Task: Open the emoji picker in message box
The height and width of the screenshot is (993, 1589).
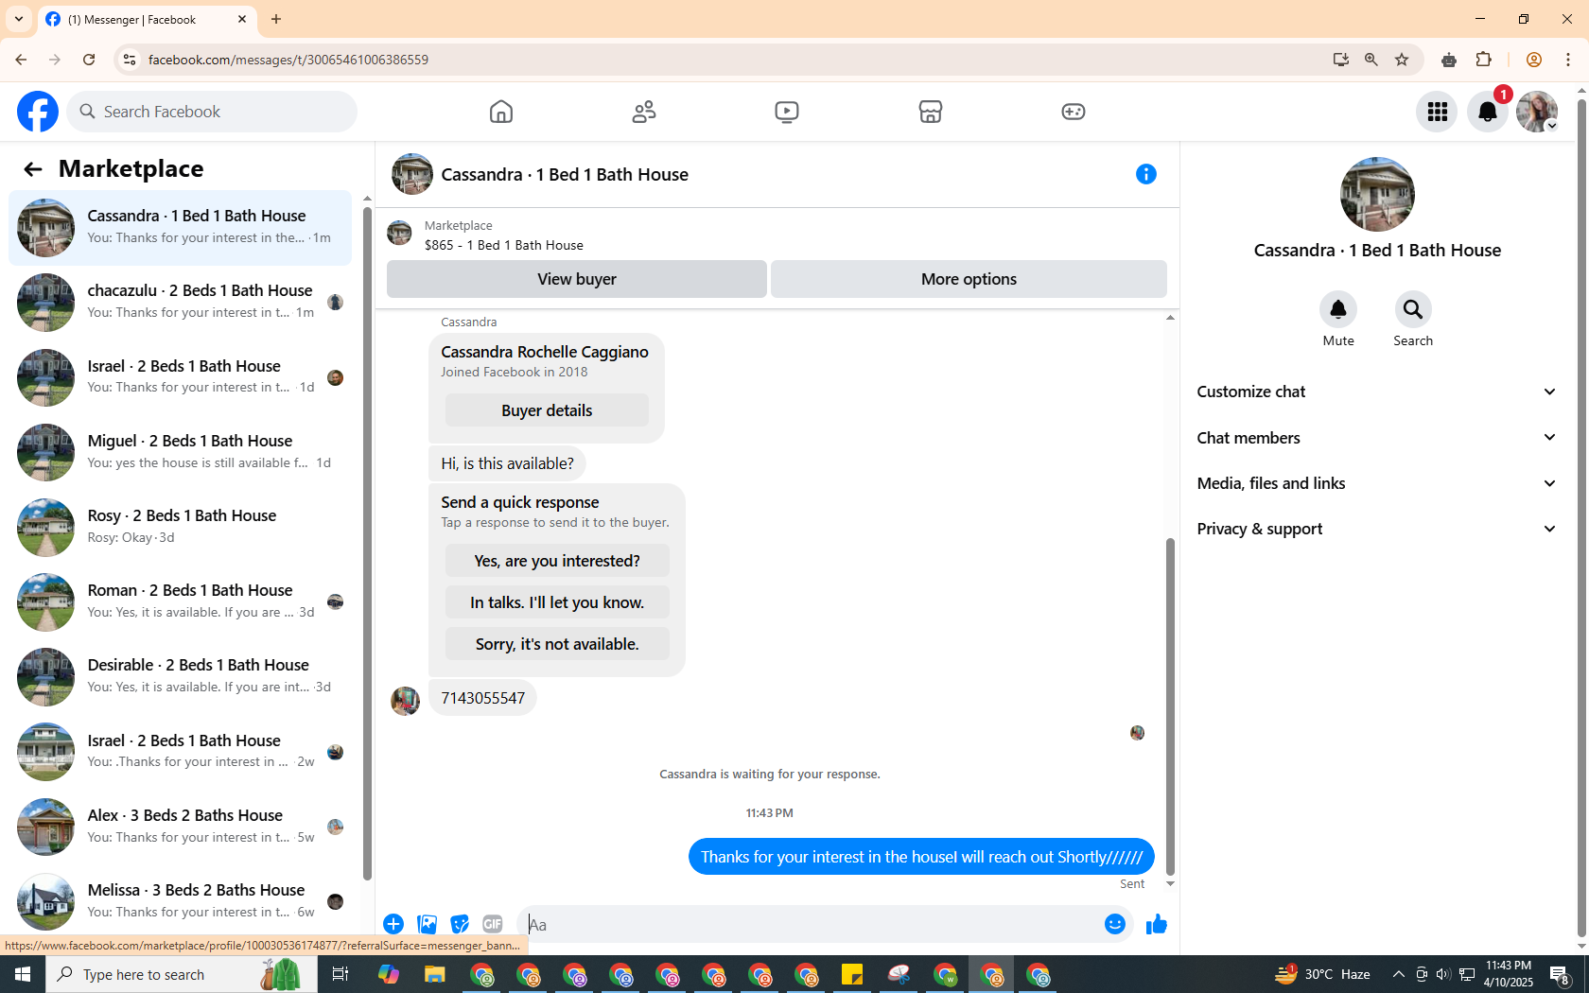Action: 1115,924
